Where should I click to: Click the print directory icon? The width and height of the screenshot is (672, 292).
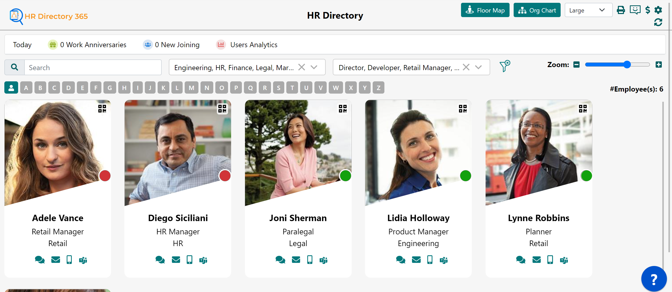621,10
